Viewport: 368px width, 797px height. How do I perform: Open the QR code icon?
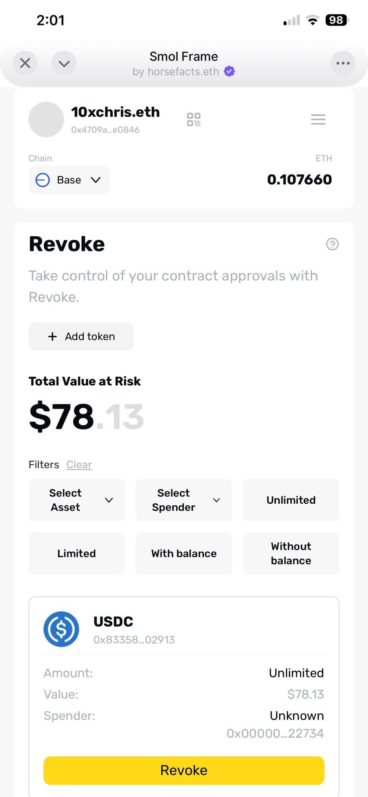194,119
